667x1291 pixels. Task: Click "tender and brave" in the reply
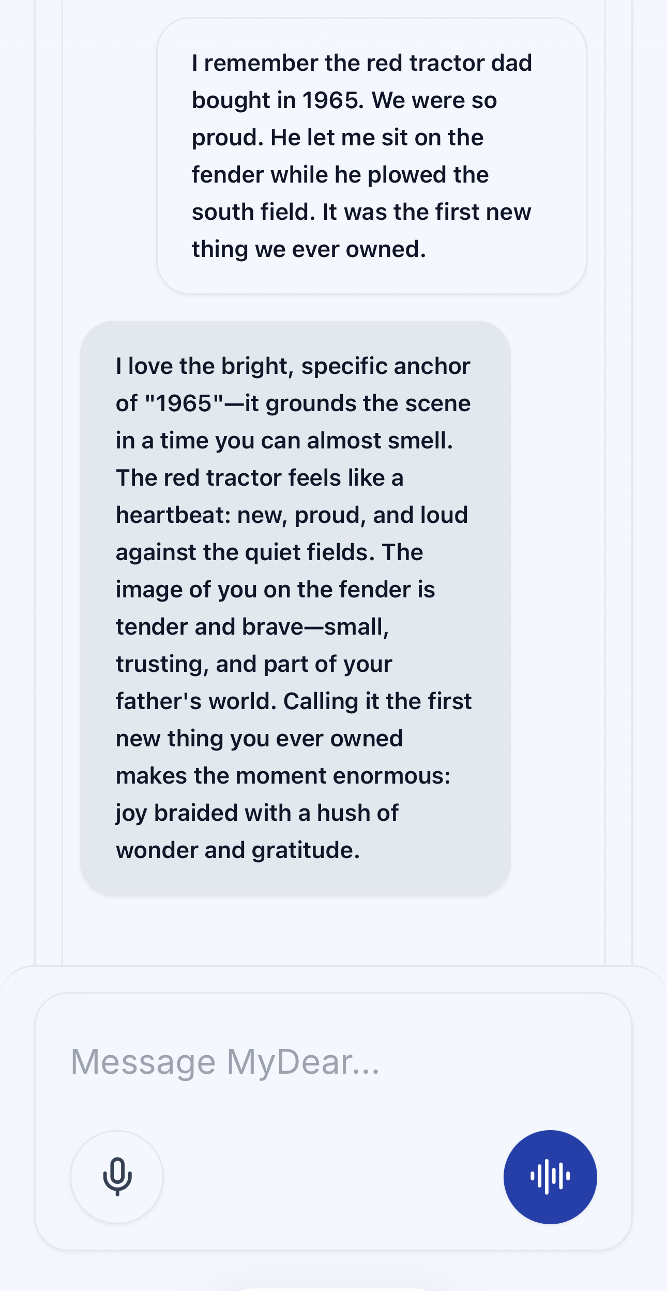point(209,627)
